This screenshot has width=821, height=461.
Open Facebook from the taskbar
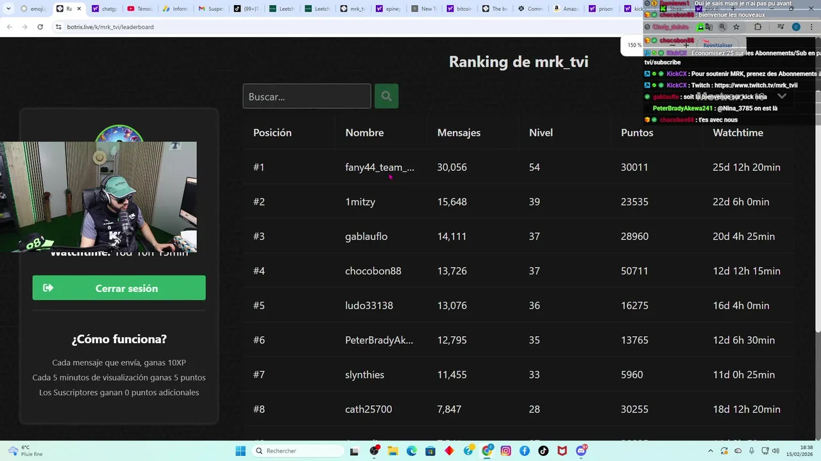tap(525, 451)
